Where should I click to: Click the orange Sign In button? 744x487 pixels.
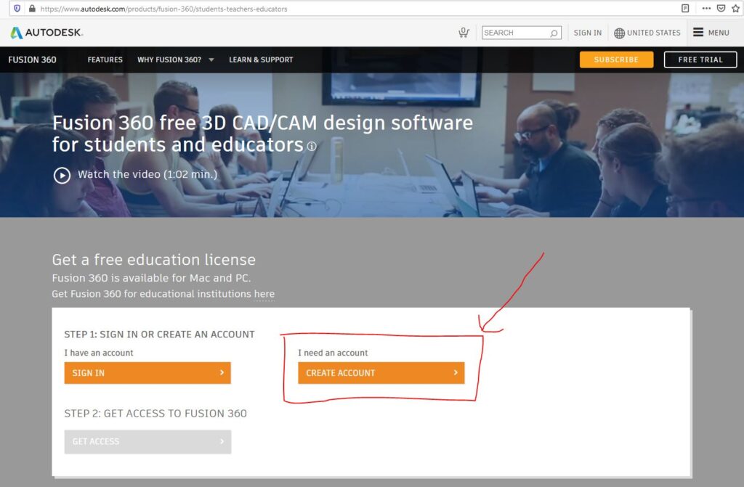pyautogui.click(x=147, y=373)
